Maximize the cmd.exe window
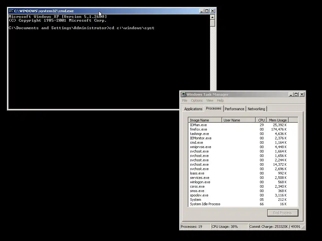Screen dimensions: 322x241 (x=207, y=11)
